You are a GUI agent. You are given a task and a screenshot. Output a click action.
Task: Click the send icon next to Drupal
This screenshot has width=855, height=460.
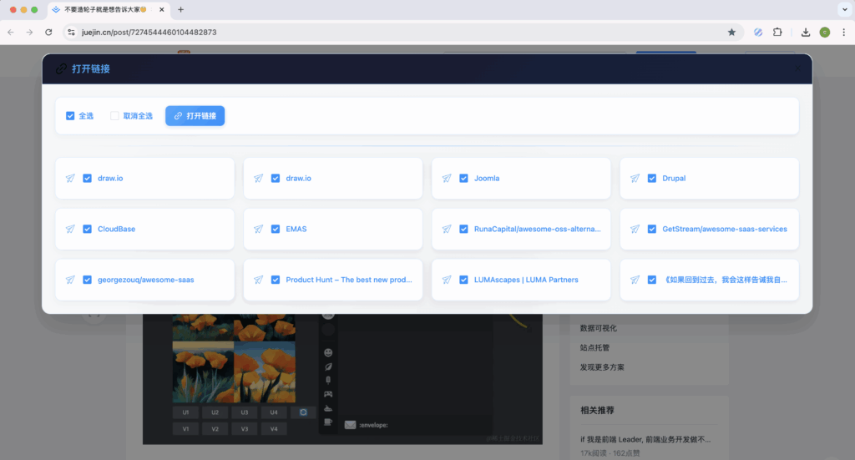point(635,179)
